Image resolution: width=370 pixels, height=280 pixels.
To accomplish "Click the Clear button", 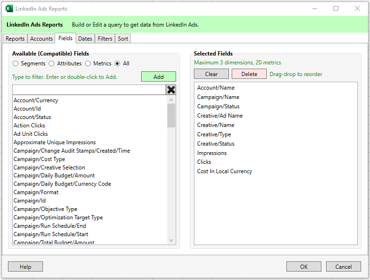I will click(x=211, y=74).
